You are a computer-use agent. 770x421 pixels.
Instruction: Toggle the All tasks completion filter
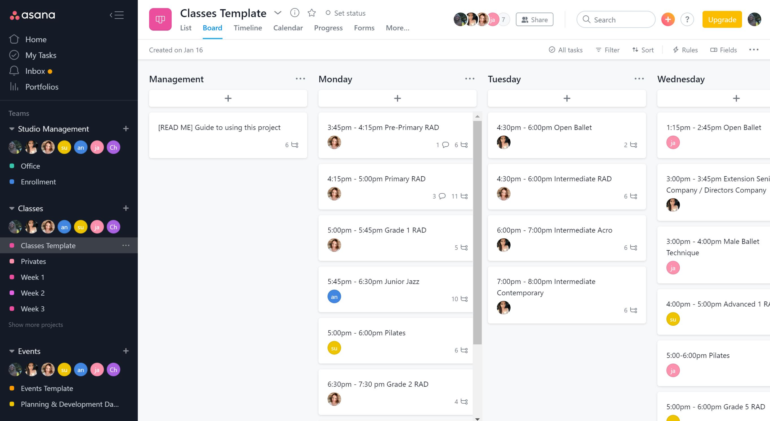click(x=565, y=50)
